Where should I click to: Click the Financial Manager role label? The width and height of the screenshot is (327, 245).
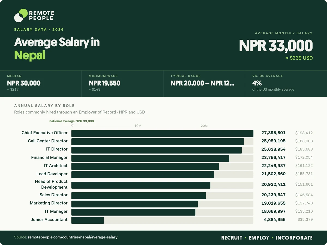pos(49,158)
